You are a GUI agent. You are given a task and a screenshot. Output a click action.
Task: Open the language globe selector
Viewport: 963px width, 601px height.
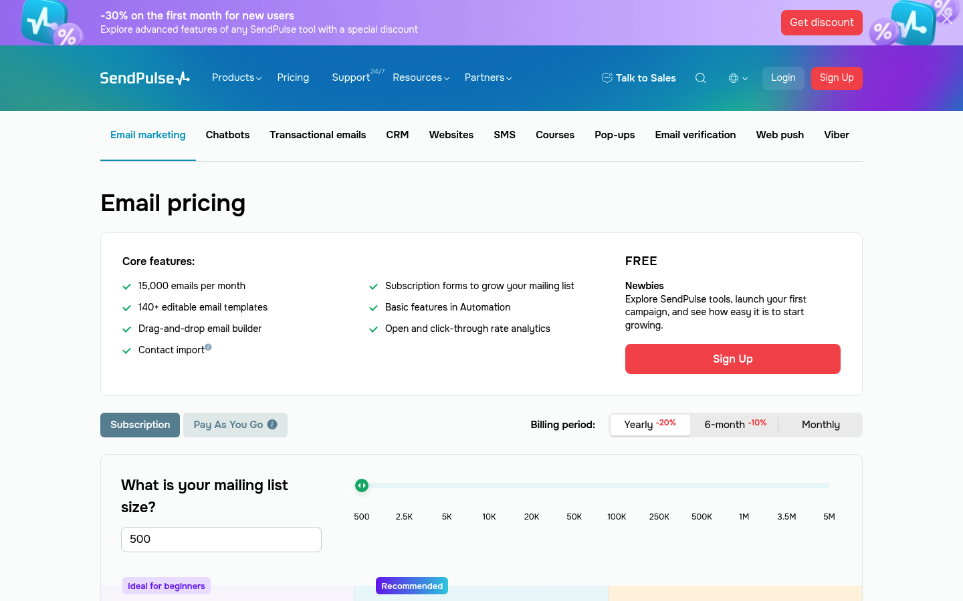(x=738, y=78)
